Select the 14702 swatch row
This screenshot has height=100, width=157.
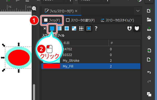(x=91, y=49)
